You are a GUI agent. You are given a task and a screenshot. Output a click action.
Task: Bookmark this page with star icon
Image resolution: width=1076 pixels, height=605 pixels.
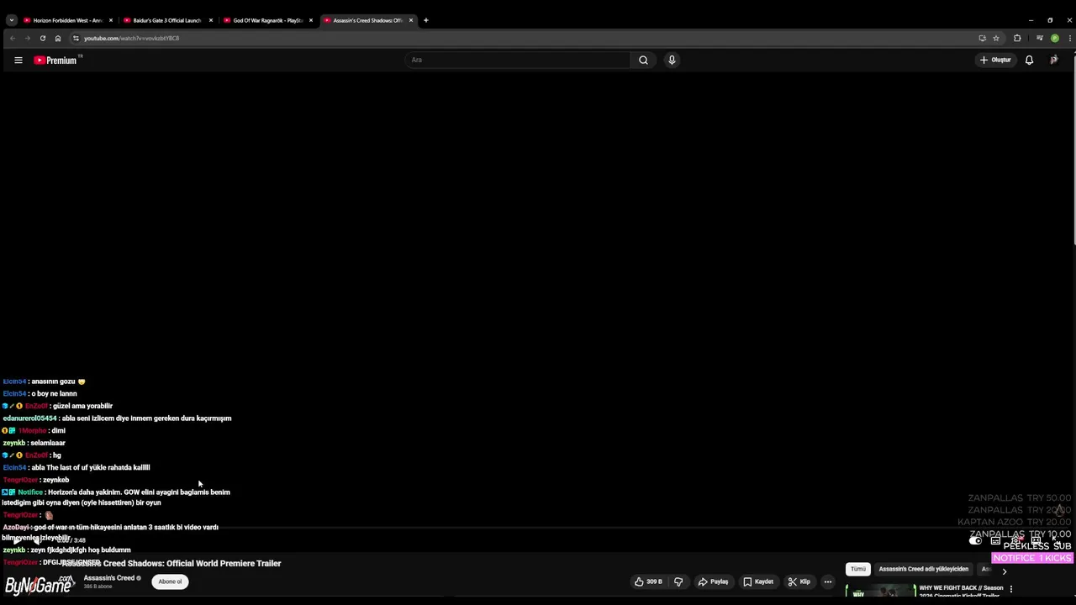pyautogui.click(x=996, y=38)
